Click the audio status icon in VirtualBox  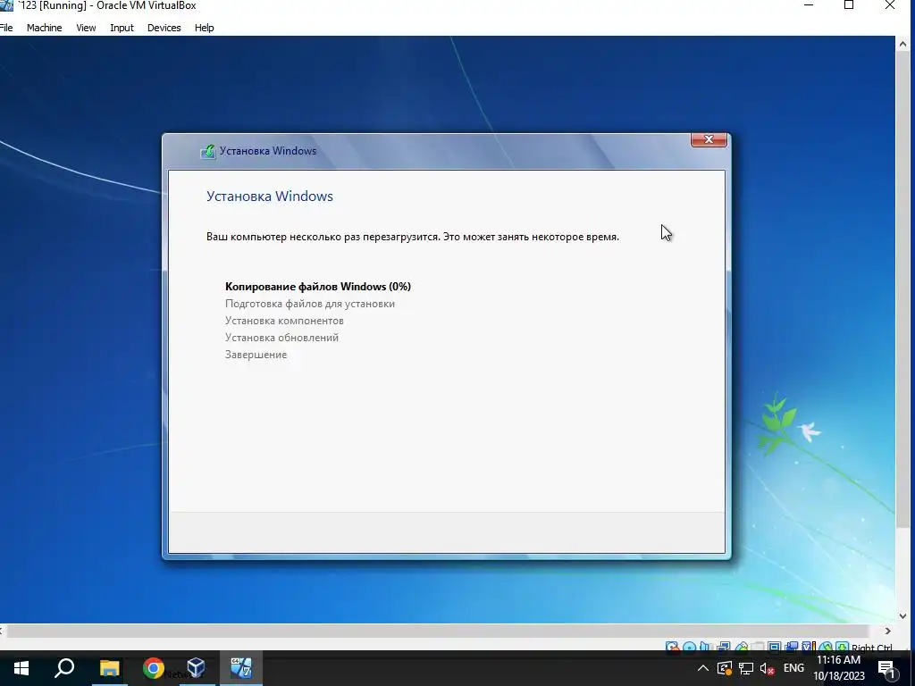click(x=705, y=647)
